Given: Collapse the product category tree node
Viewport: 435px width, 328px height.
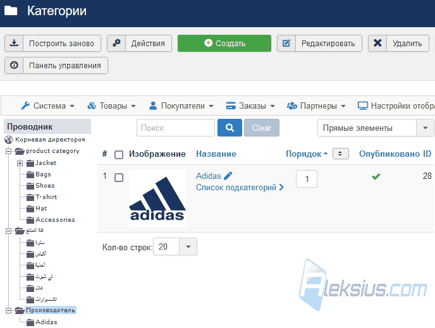Looking at the screenshot, I should [9, 151].
